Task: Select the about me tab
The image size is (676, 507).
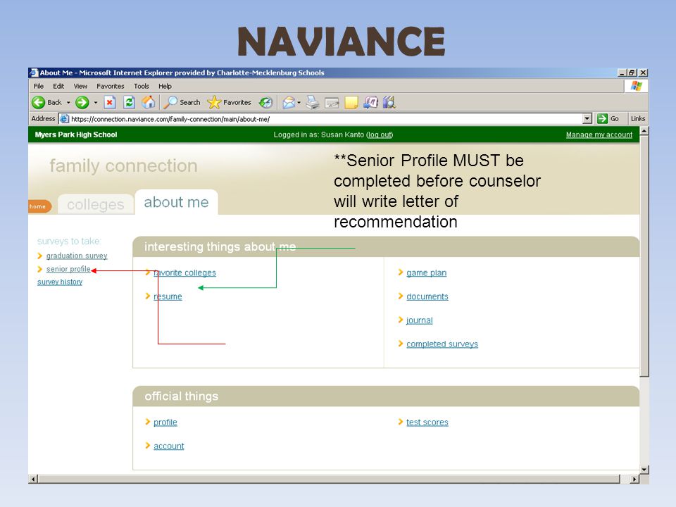Action: click(176, 202)
